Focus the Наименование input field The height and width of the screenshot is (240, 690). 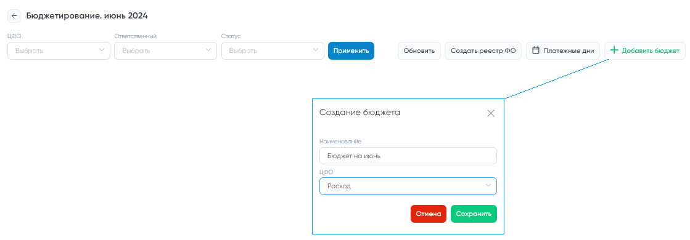click(x=408, y=156)
